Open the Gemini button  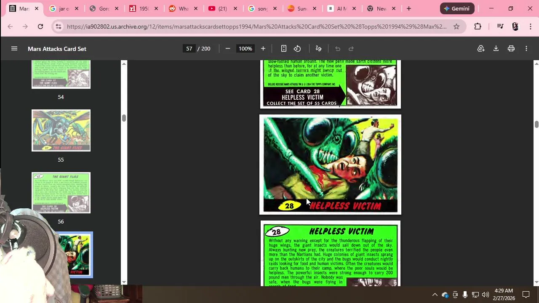[x=457, y=8]
